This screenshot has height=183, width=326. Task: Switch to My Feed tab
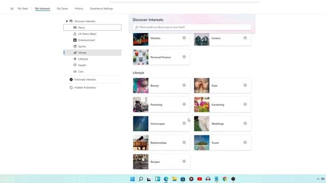coord(22,9)
